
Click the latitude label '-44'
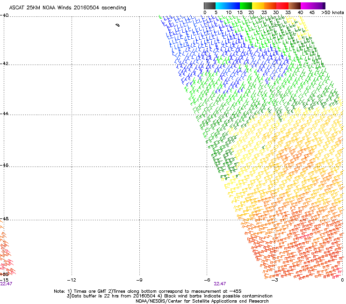point(4,114)
